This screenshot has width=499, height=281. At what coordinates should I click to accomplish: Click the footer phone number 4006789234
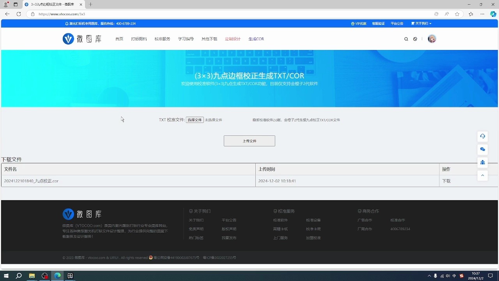pyautogui.click(x=400, y=229)
